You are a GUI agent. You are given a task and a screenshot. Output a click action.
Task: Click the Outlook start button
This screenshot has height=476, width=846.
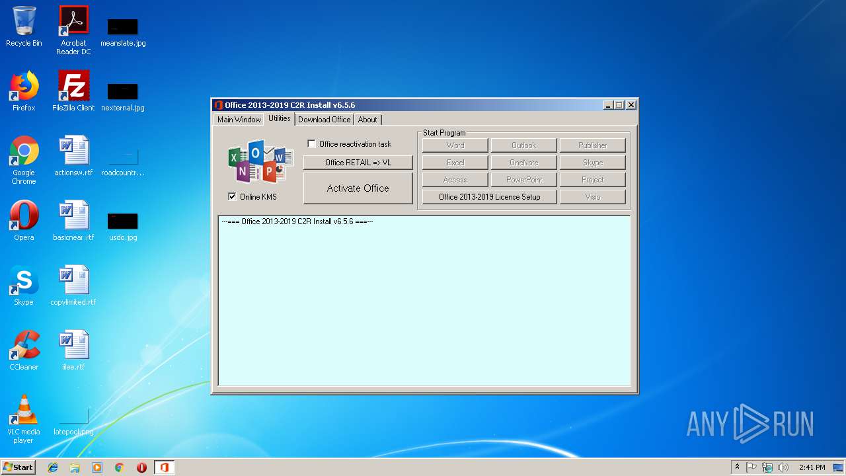click(x=524, y=145)
